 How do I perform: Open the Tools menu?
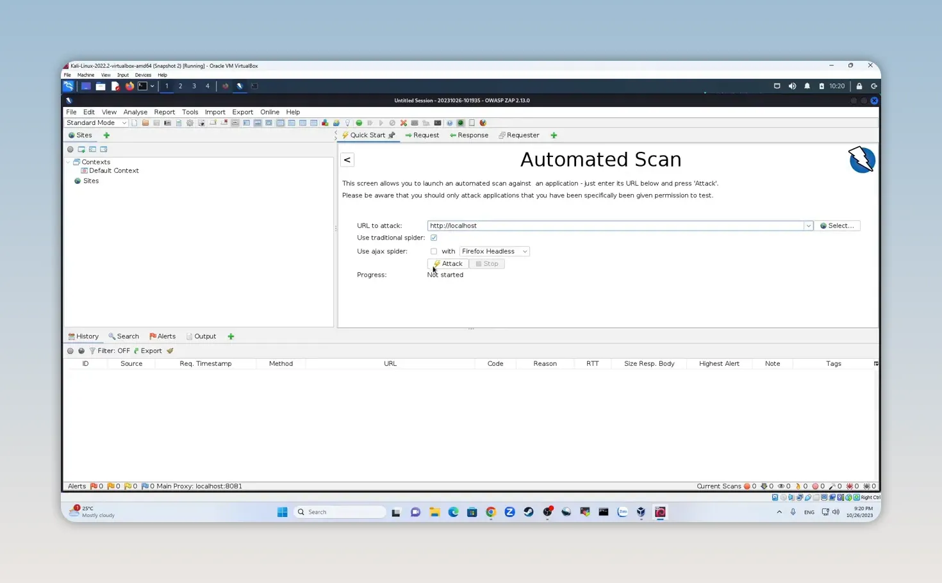click(x=190, y=112)
